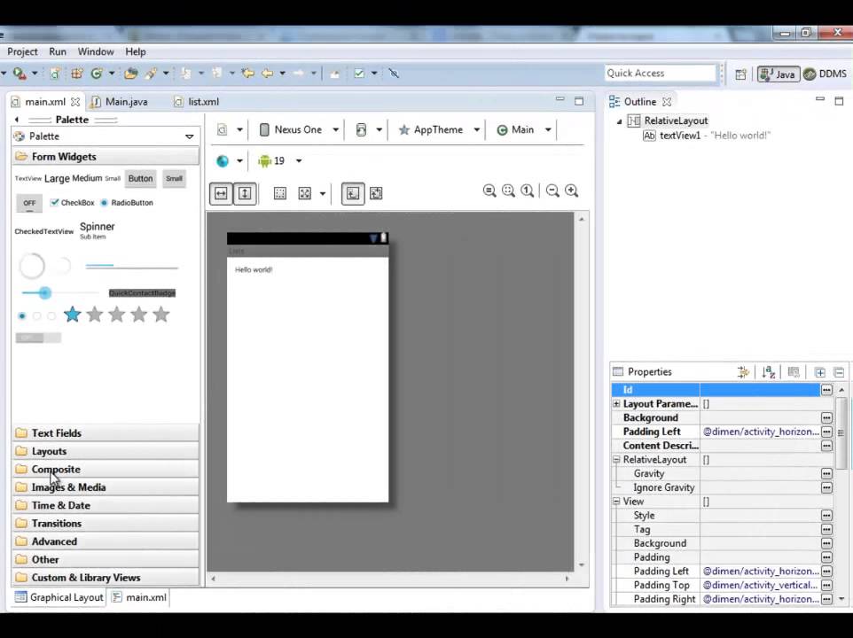
Task: Toggle fill width layout button
Action: tap(221, 193)
